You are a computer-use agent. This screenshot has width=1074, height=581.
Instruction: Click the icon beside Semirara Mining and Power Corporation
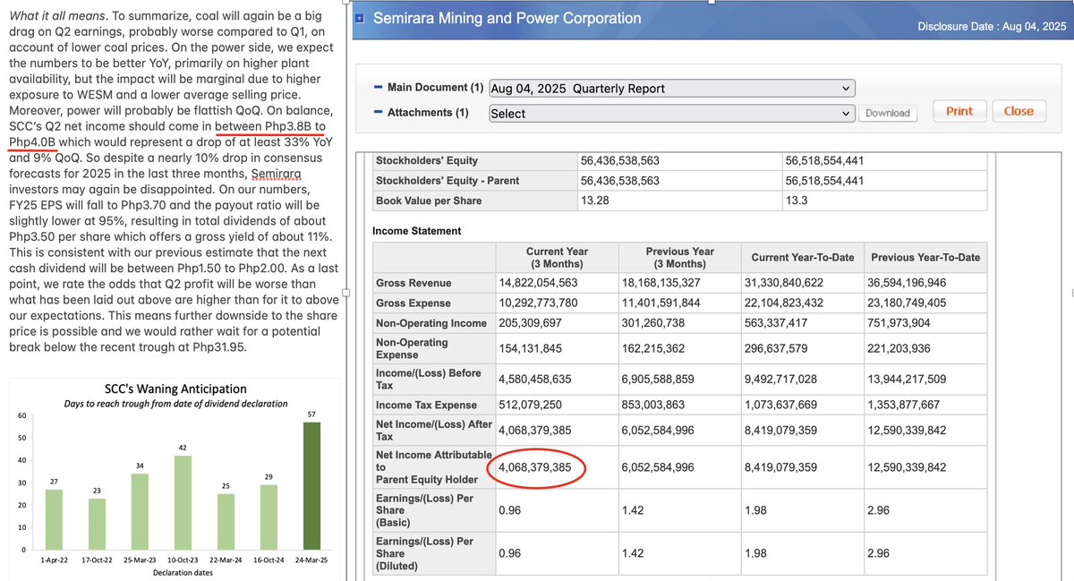point(360,19)
